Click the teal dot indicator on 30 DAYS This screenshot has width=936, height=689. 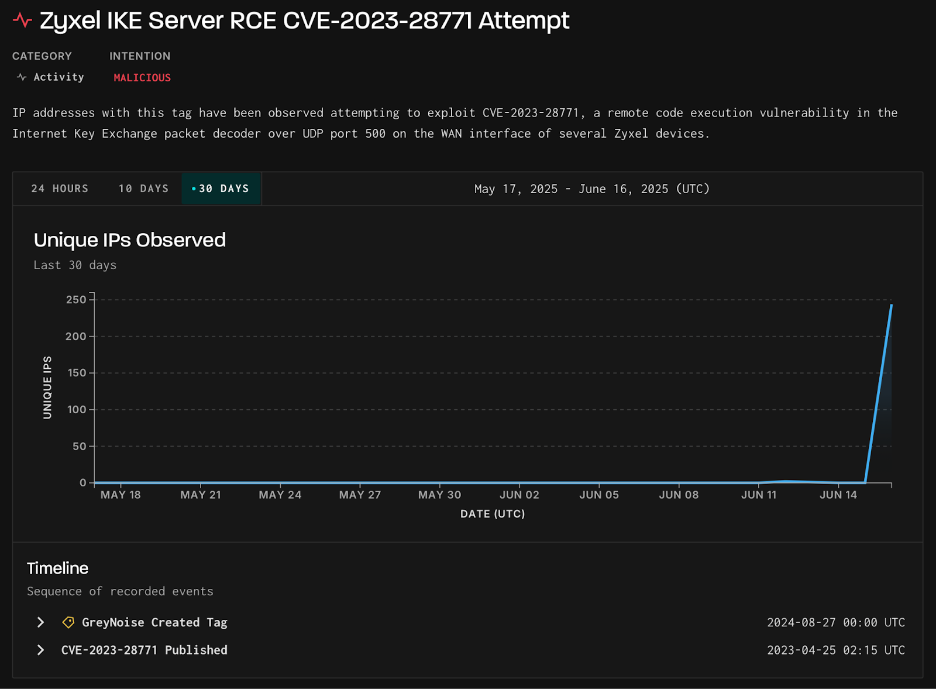coord(194,188)
